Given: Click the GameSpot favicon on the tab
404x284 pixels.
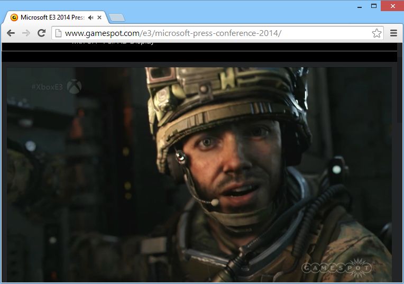Looking at the screenshot, I should pos(14,17).
